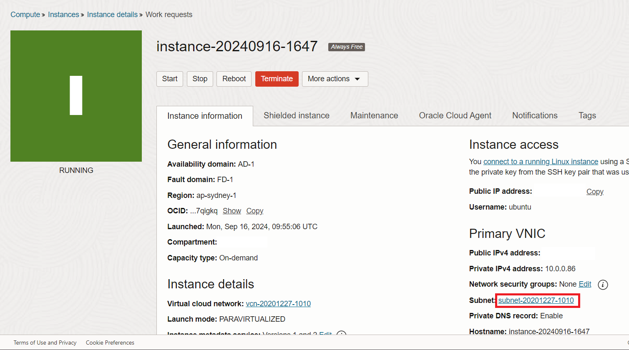Open the subnet-20201227-1010 link
The image size is (629, 350).
(x=536, y=300)
